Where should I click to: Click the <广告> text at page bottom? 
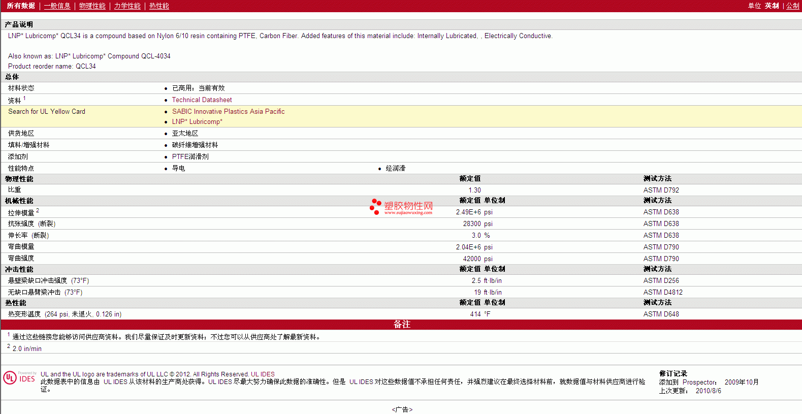[402, 409]
